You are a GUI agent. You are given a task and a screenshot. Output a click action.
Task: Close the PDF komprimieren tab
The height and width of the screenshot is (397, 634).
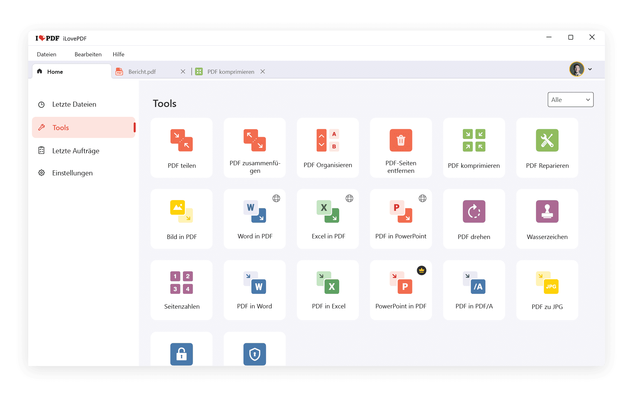[x=262, y=72]
